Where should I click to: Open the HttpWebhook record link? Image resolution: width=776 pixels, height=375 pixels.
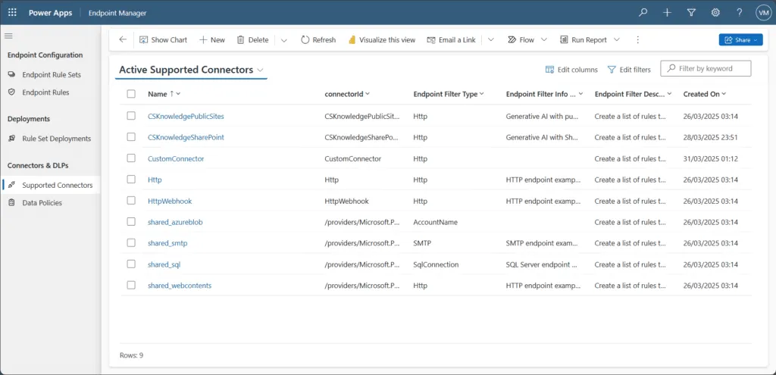coord(170,202)
